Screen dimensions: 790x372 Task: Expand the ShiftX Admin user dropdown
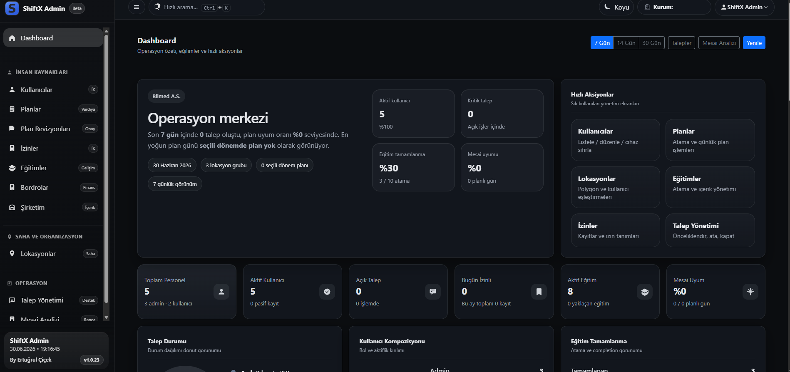click(745, 7)
